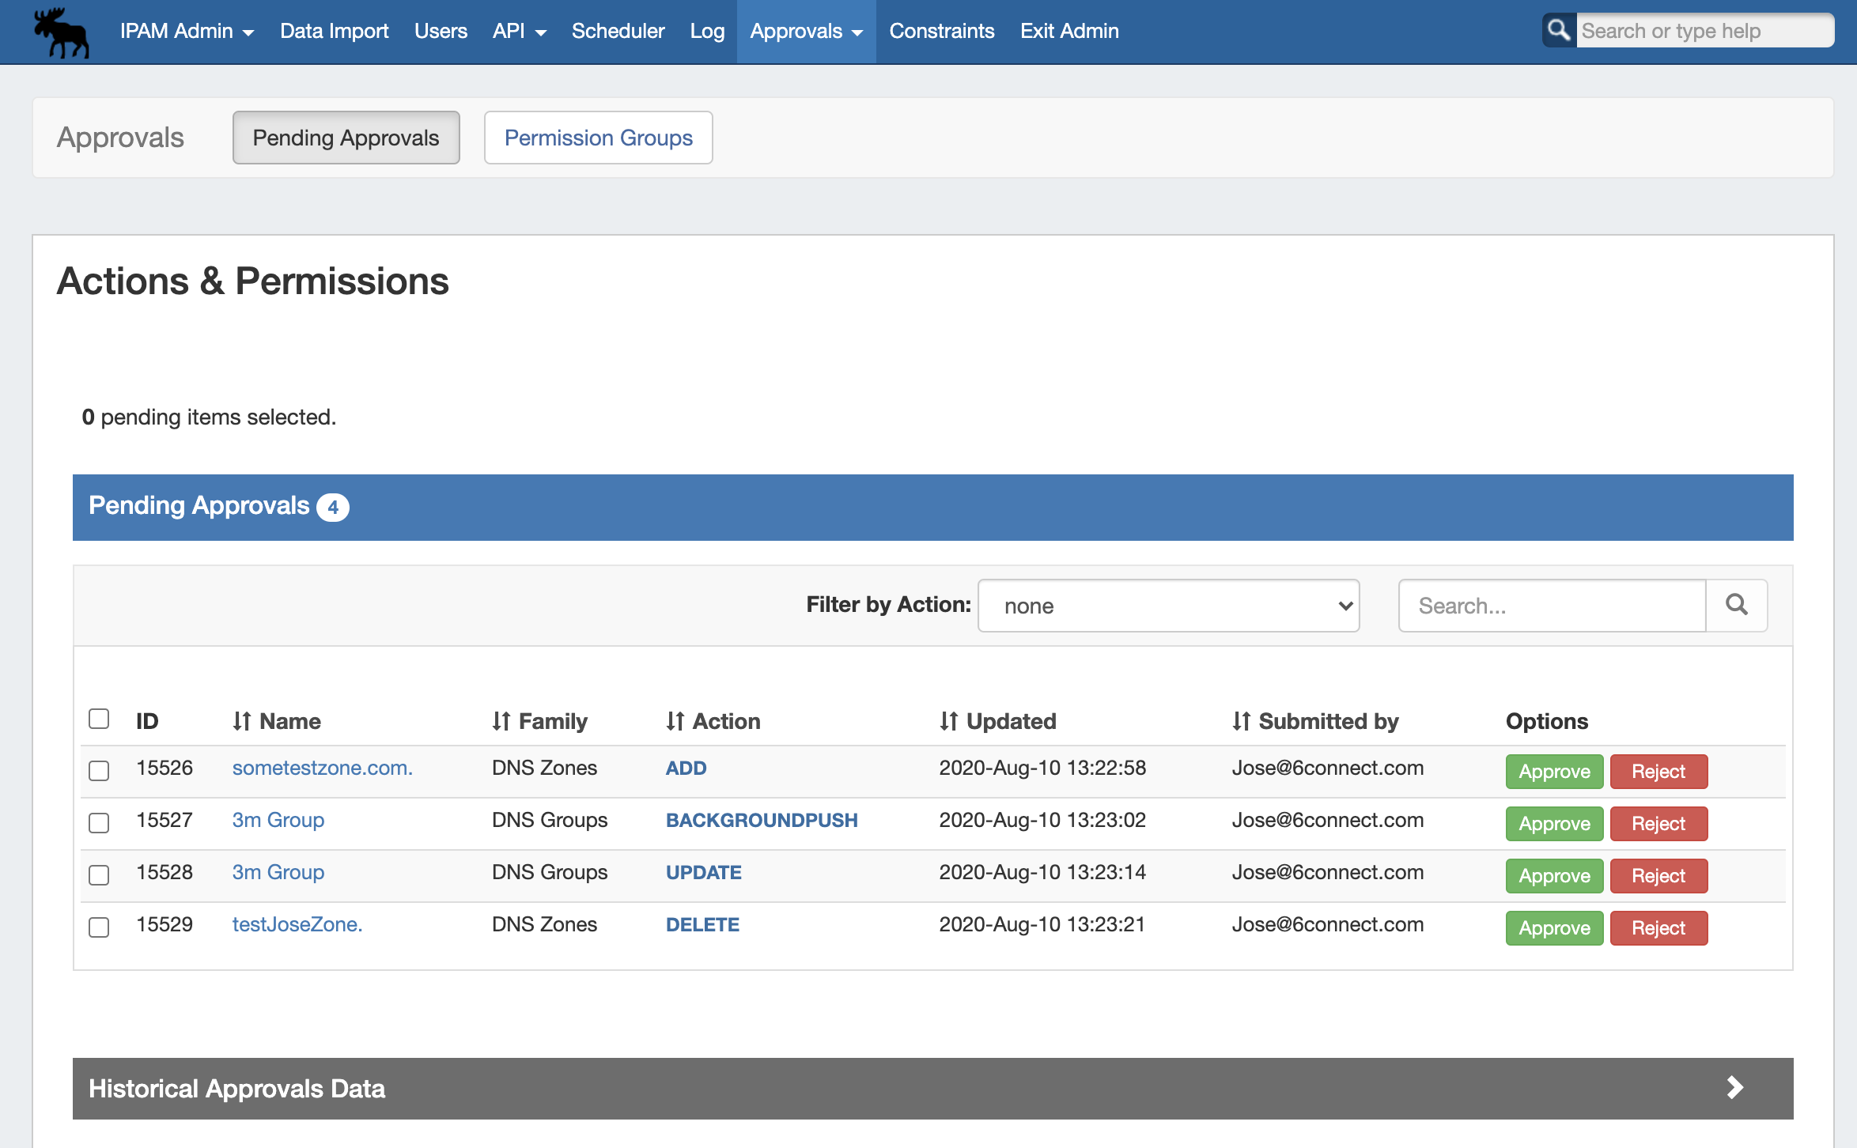Open the IPAM Admin dropdown menu
Viewport: 1857px width, 1148px height.
click(187, 31)
